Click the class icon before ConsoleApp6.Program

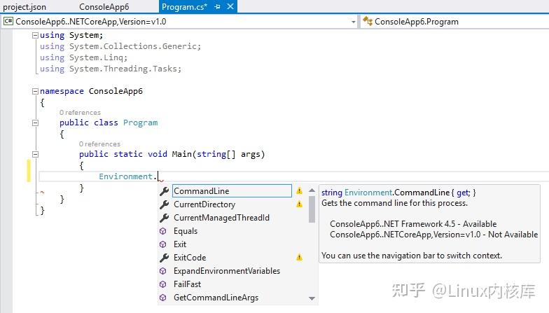[367, 21]
